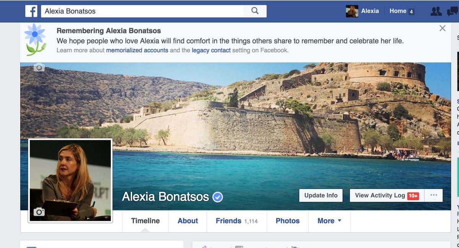The image size is (459, 248).
Task: Expand the More dropdown tab
Action: (x=329, y=221)
